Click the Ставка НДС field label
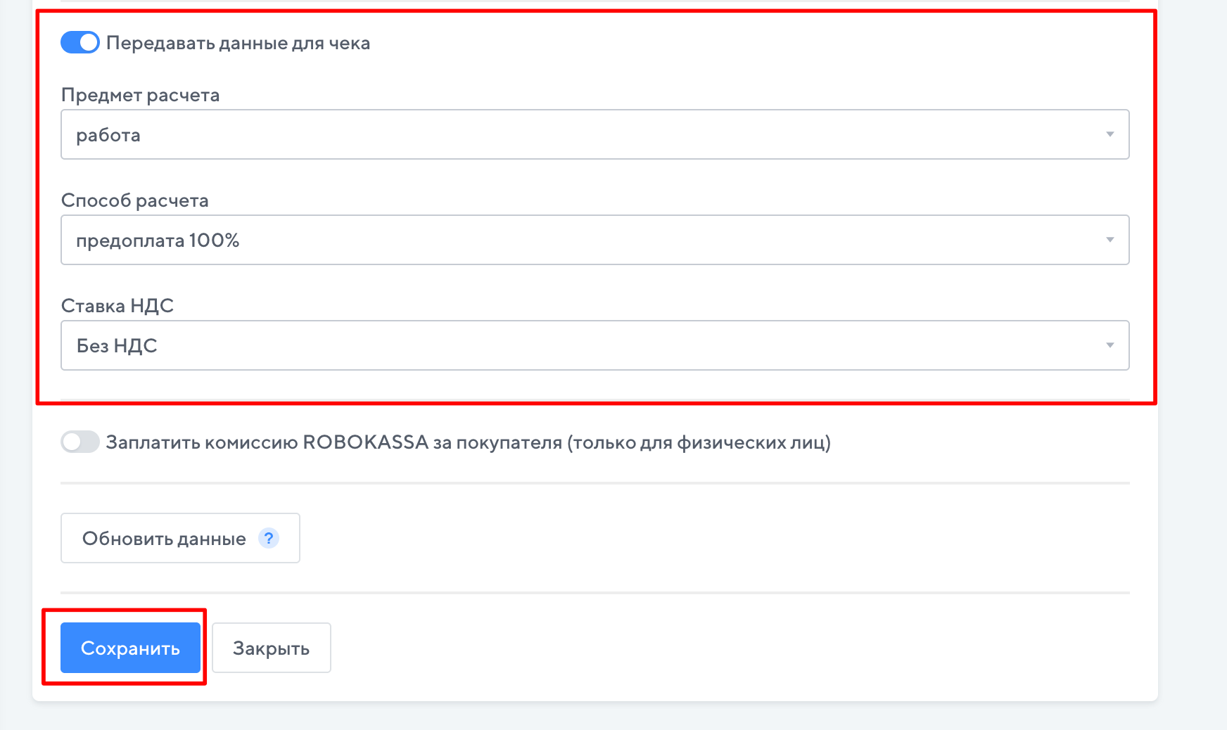The width and height of the screenshot is (1227, 730). point(117,306)
